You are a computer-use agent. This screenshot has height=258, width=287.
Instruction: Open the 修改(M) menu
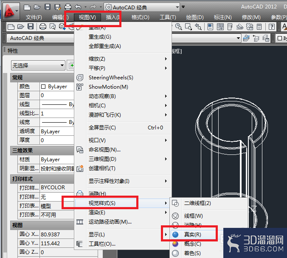click(251, 17)
